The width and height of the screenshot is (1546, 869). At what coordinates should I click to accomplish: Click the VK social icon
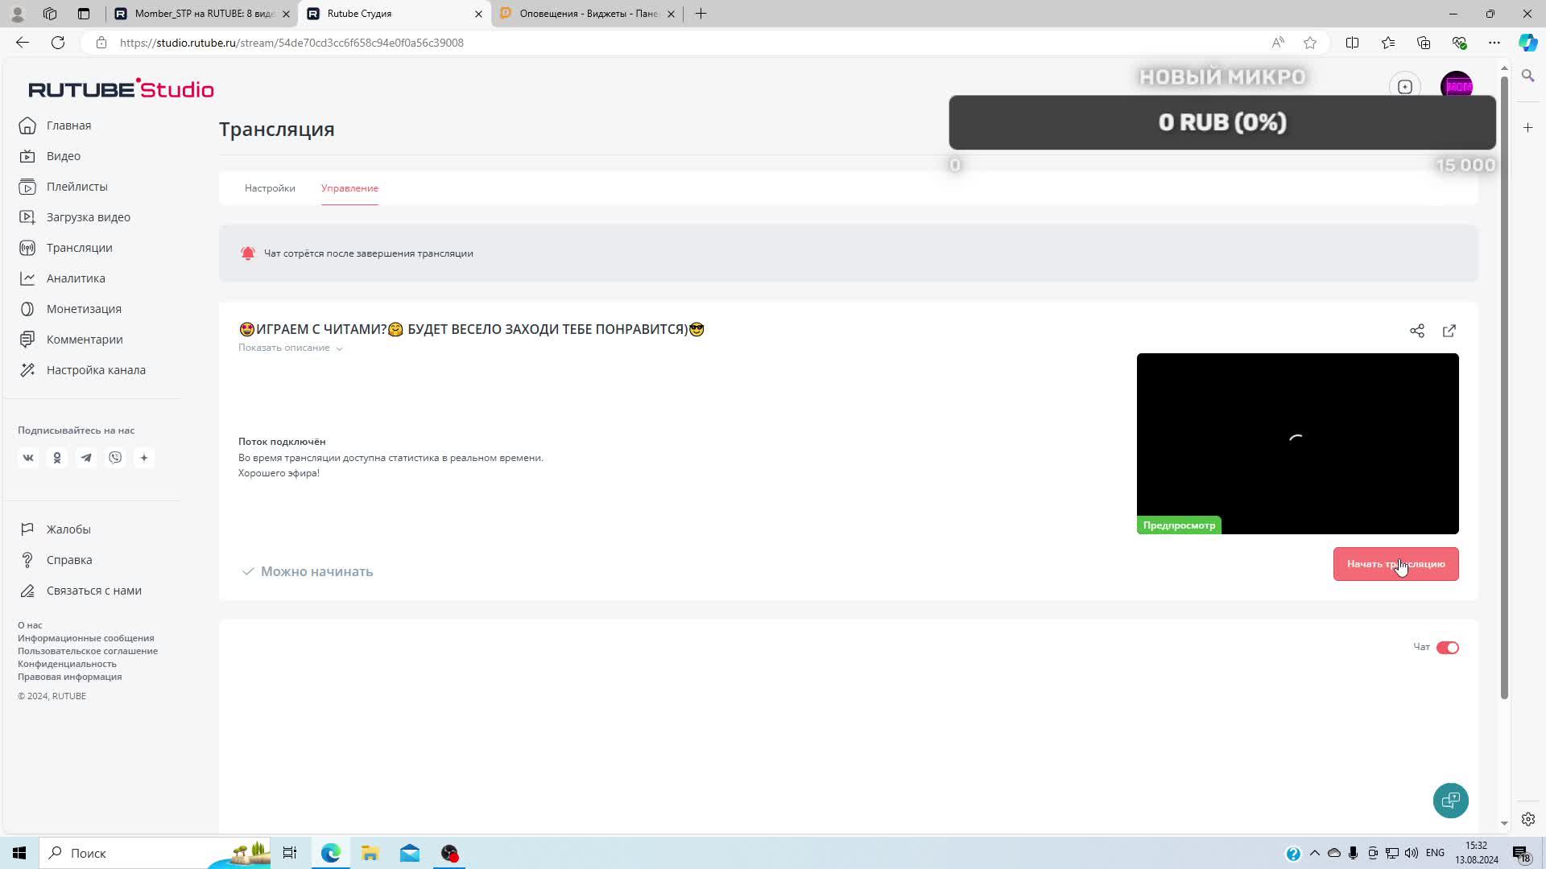pos(28,458)
